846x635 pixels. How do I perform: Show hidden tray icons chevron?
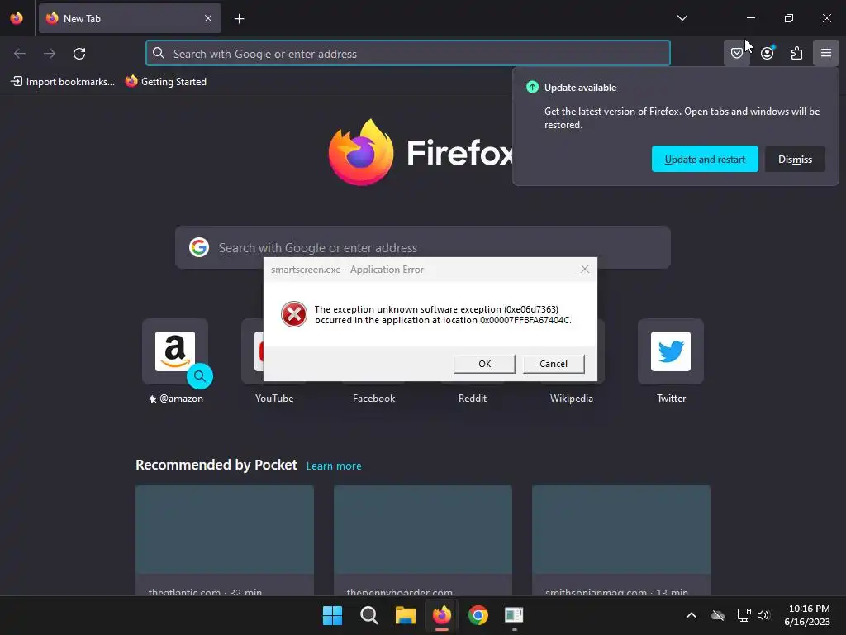[692, 615]
